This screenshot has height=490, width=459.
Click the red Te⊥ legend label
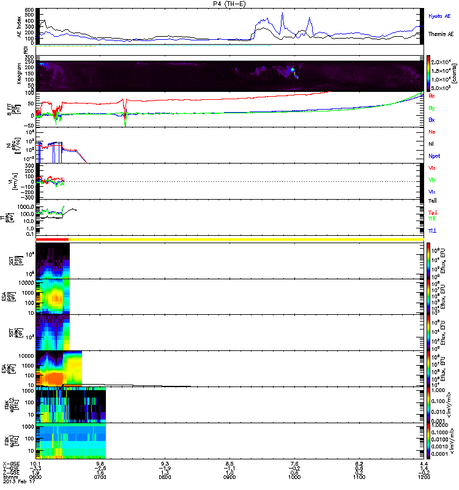tap(433, 213)
